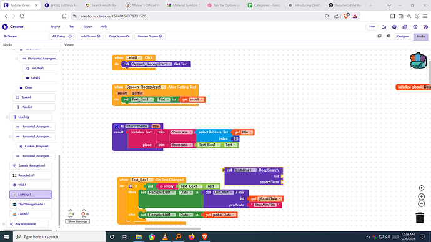Open the stacked documents icon in the Creator header
The width and height of the screenshot is (431, 242).
[x=405, y=27]
